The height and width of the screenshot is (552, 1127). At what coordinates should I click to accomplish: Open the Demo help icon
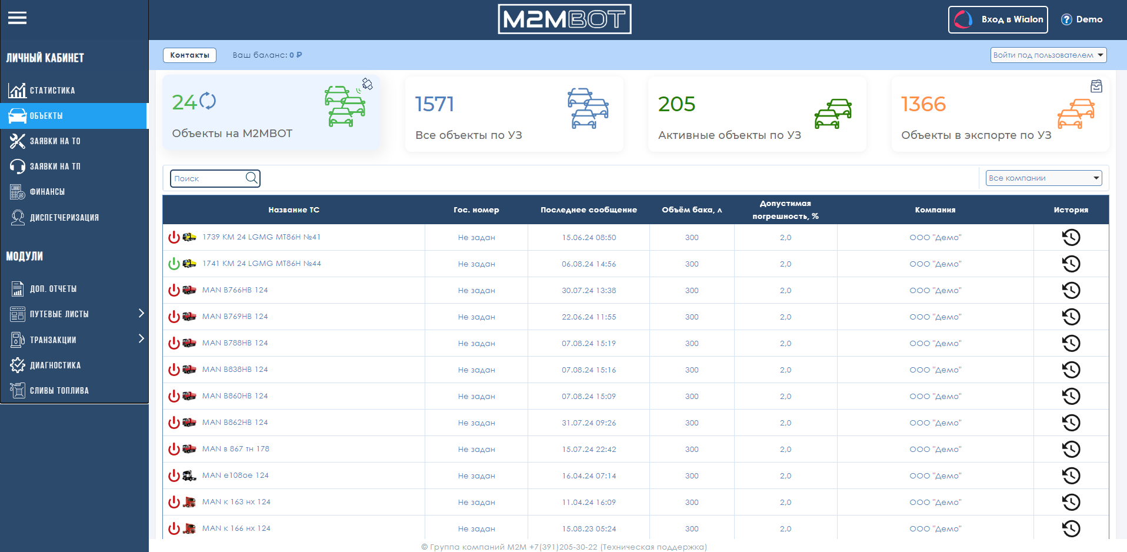(x=1066, y=19)
